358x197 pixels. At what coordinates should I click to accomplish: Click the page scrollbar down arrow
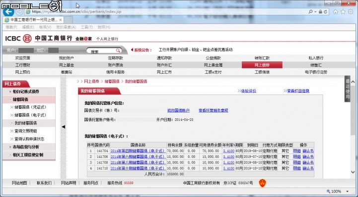[x=353, y=172]
